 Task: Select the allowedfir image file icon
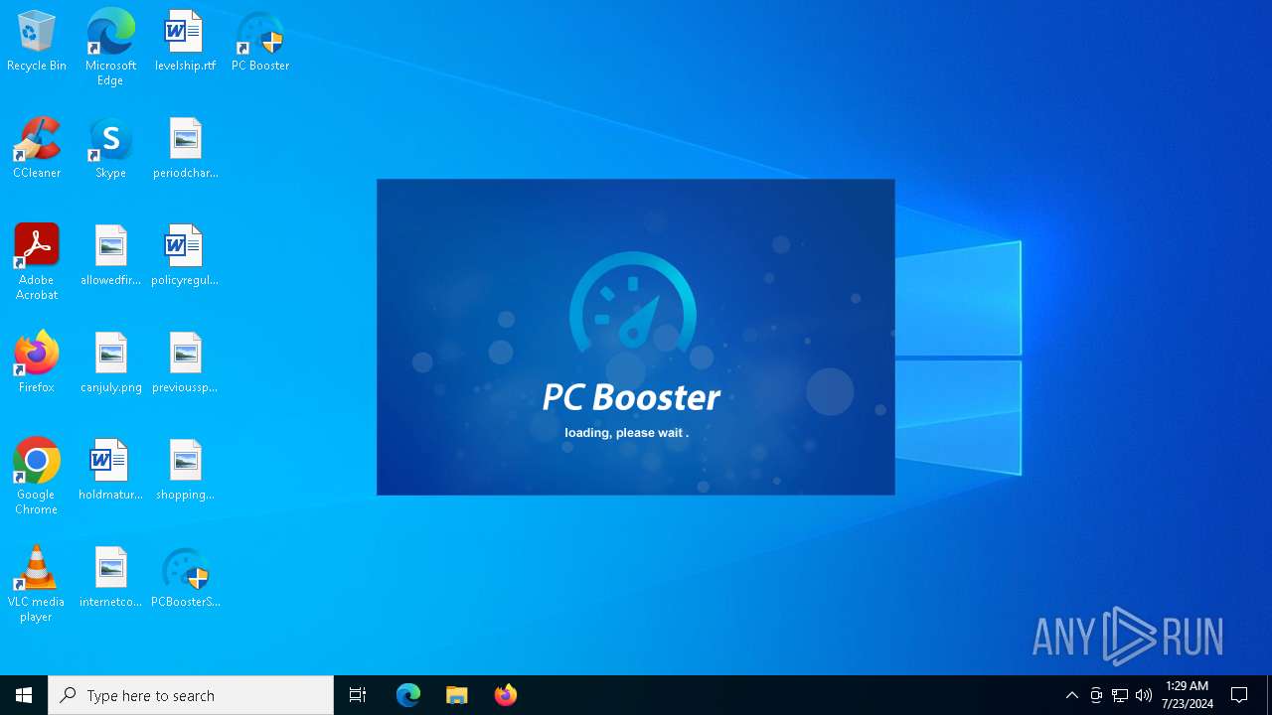point(110,256)
